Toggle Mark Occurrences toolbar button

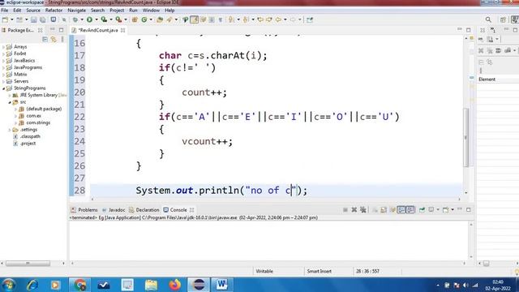pos(195,19)
